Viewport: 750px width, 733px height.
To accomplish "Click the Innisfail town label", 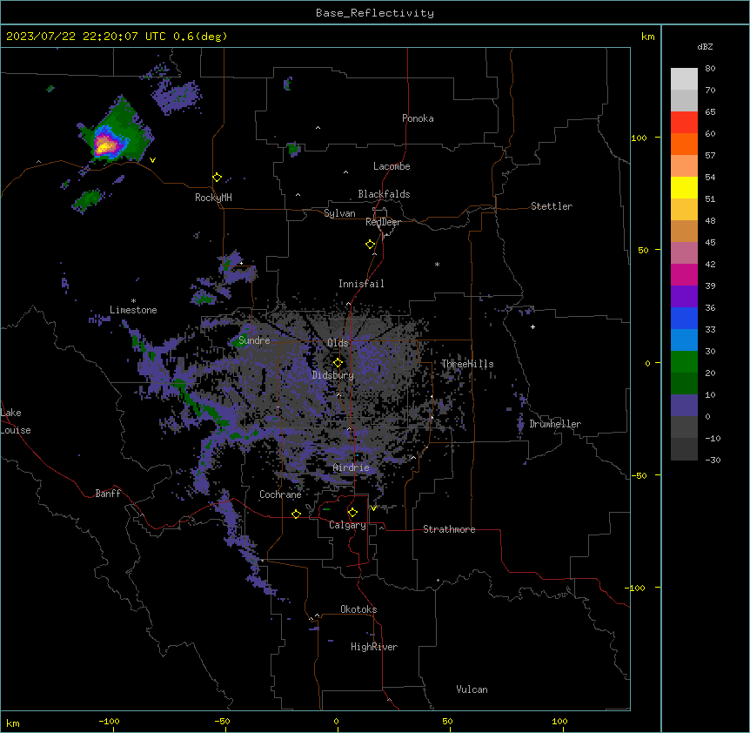I will [x=361, y=284].
